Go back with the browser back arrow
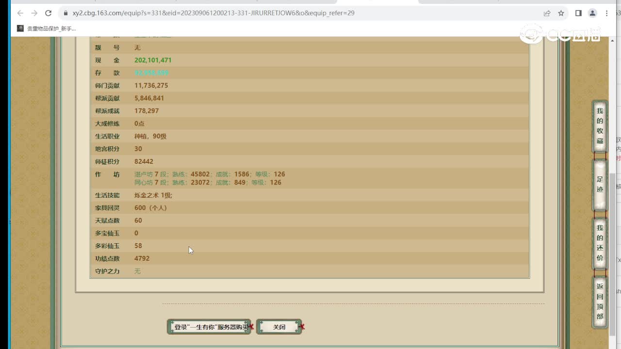The image size is (621, 349). coord(20,13)
